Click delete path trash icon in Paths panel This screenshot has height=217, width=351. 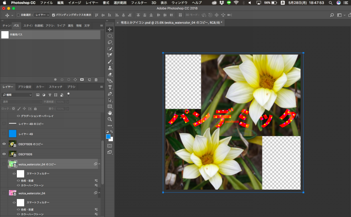[x=96, y=79]
